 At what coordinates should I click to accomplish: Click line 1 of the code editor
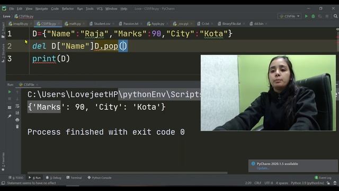(x=132, y=34)
